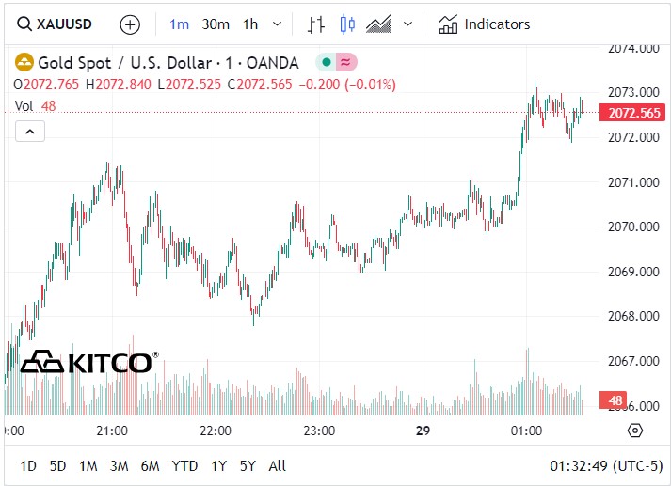Click the Indicators chart icon
This screenshot has width=671, height=486.
pos(448,24)
